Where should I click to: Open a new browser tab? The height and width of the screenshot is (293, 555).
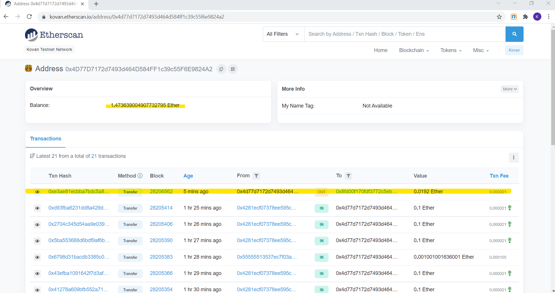[x=96, y=4]
